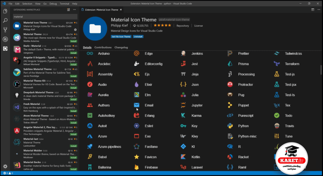Viewport: 323px width, 176px height.
Task: Open the File menu
Action: pyautogui.click(x=10, y=4)
